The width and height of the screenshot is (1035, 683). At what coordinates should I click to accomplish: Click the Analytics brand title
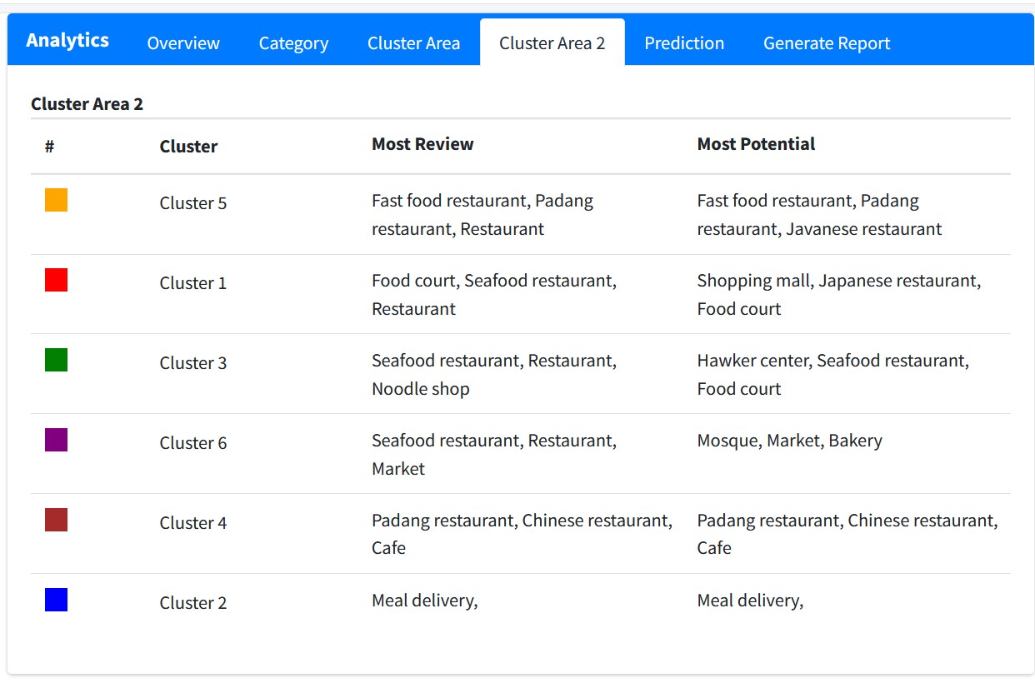[x=67, y=40]
